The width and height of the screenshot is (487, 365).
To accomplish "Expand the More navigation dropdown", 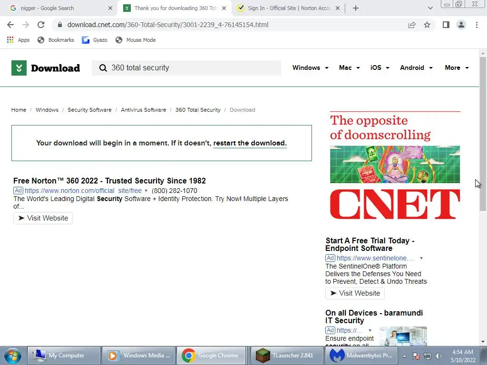I will tap(457, 67).
